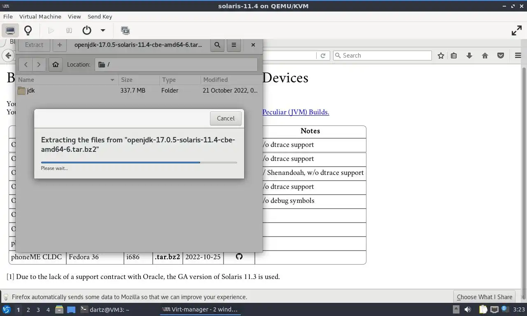
Task: Open clipboard manager tray icon
Action: [483, 309]
